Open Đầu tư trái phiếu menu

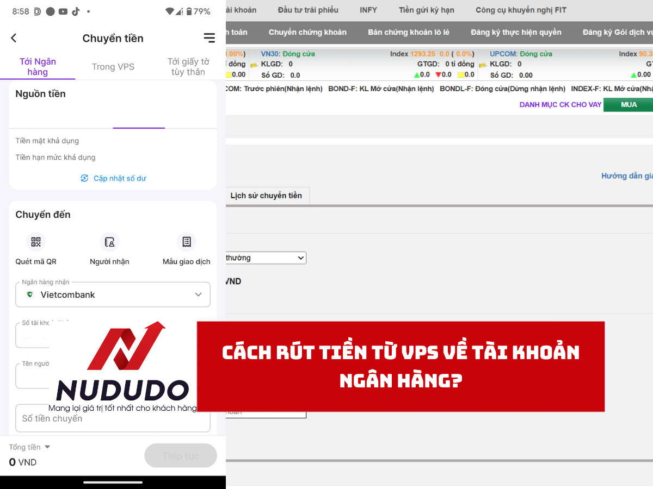tap(308, 10)
